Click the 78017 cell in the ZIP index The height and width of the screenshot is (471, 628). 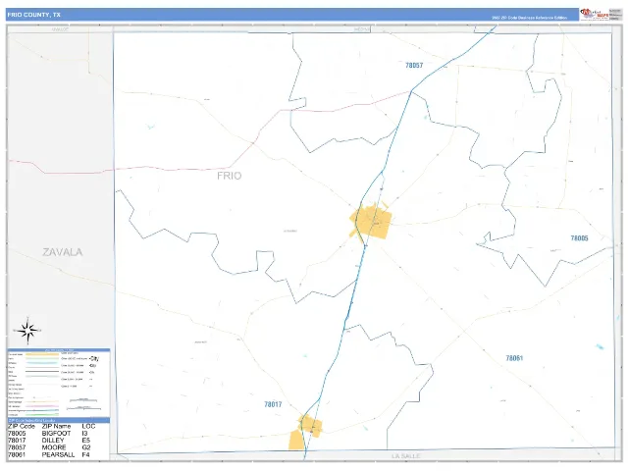point(17,441)
